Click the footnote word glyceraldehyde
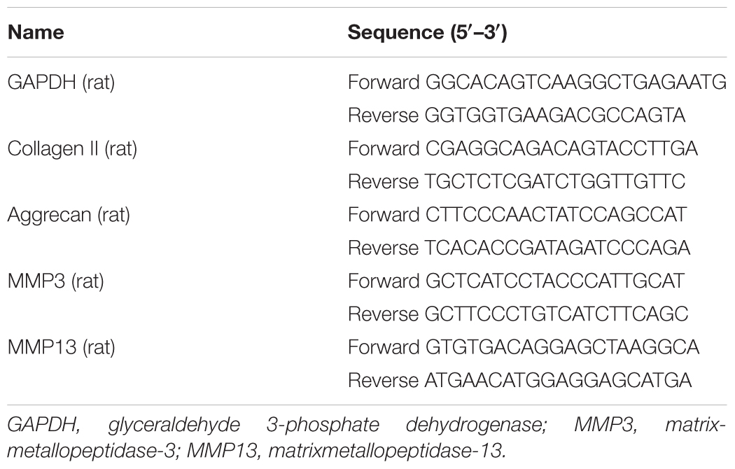 pyautogui.click(x=174, y=426)
